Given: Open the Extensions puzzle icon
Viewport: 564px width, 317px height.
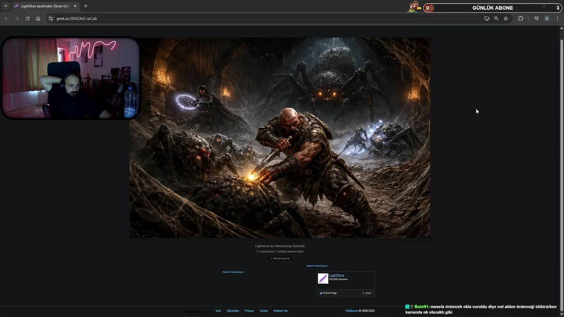Looking at the screenshot, I should (520, 18).
